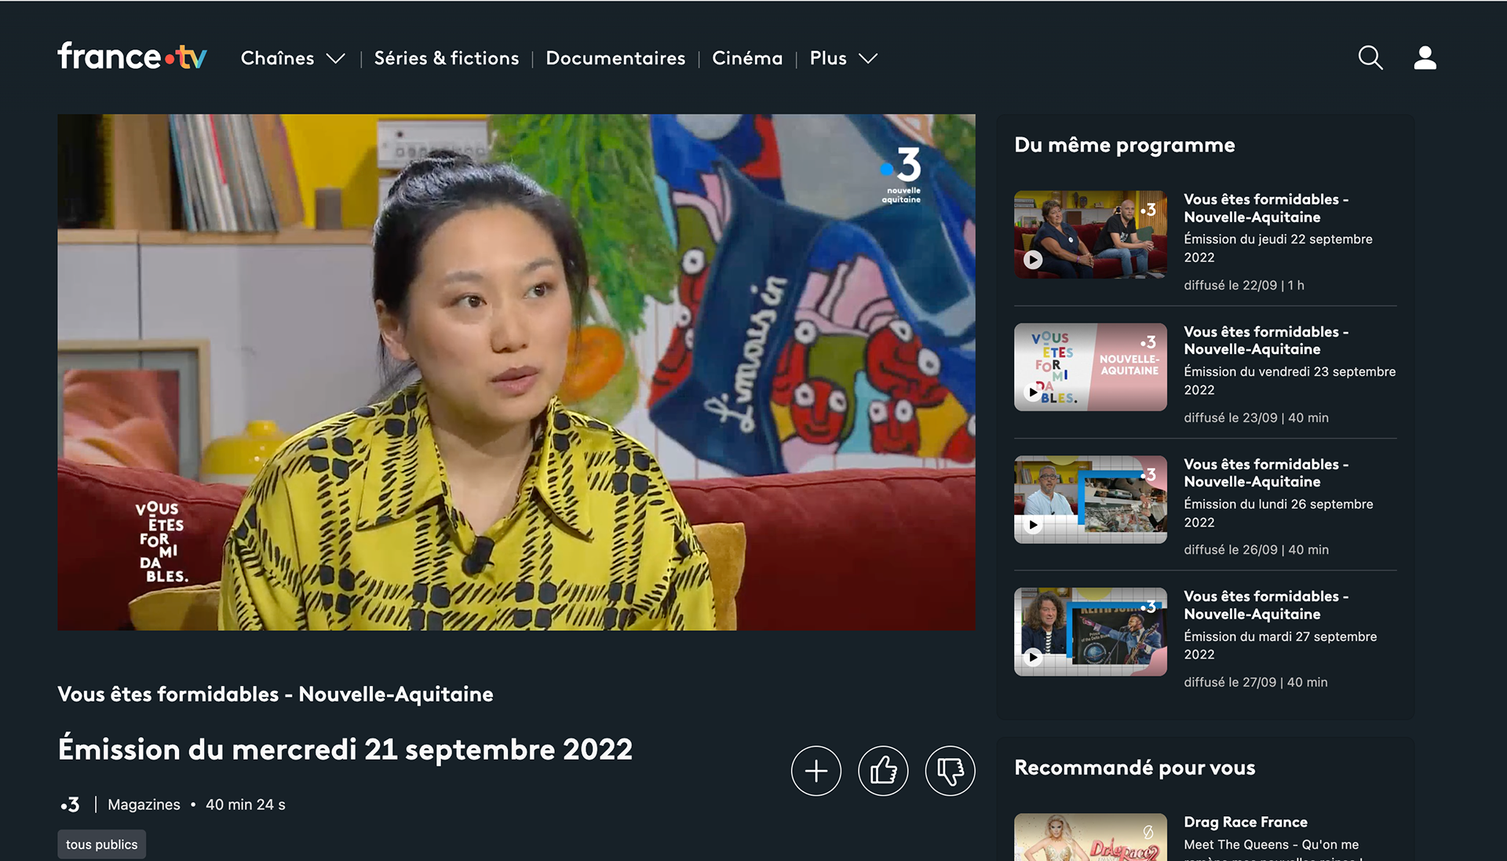Dislike the episode with thumbs down
The height and width of the screenshot is (861, 1507).
click(950, 771)
